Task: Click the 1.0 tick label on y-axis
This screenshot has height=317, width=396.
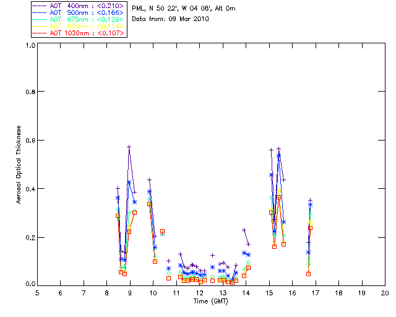Action: [x=30, y=46]
